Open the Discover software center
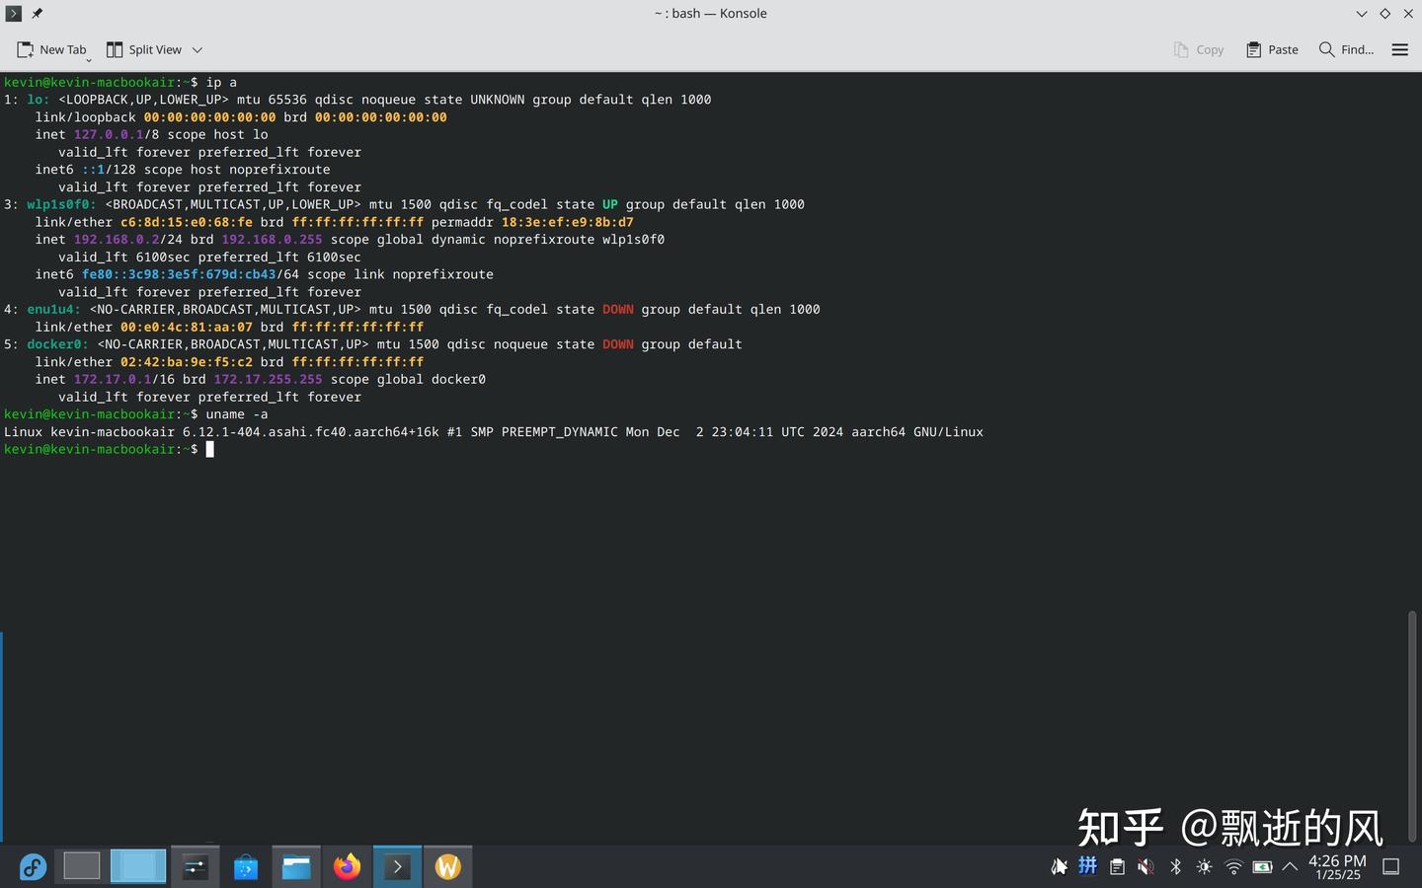The image size is (1422, 888). [x=245, y=866]
